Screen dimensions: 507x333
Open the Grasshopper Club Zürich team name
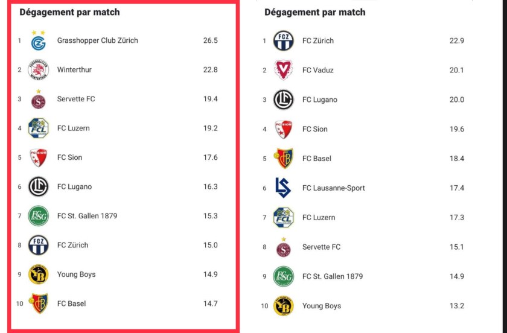(97, 40)
